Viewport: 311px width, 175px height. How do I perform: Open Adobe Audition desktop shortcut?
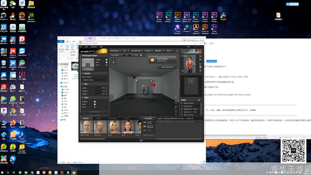coord(168,17)
